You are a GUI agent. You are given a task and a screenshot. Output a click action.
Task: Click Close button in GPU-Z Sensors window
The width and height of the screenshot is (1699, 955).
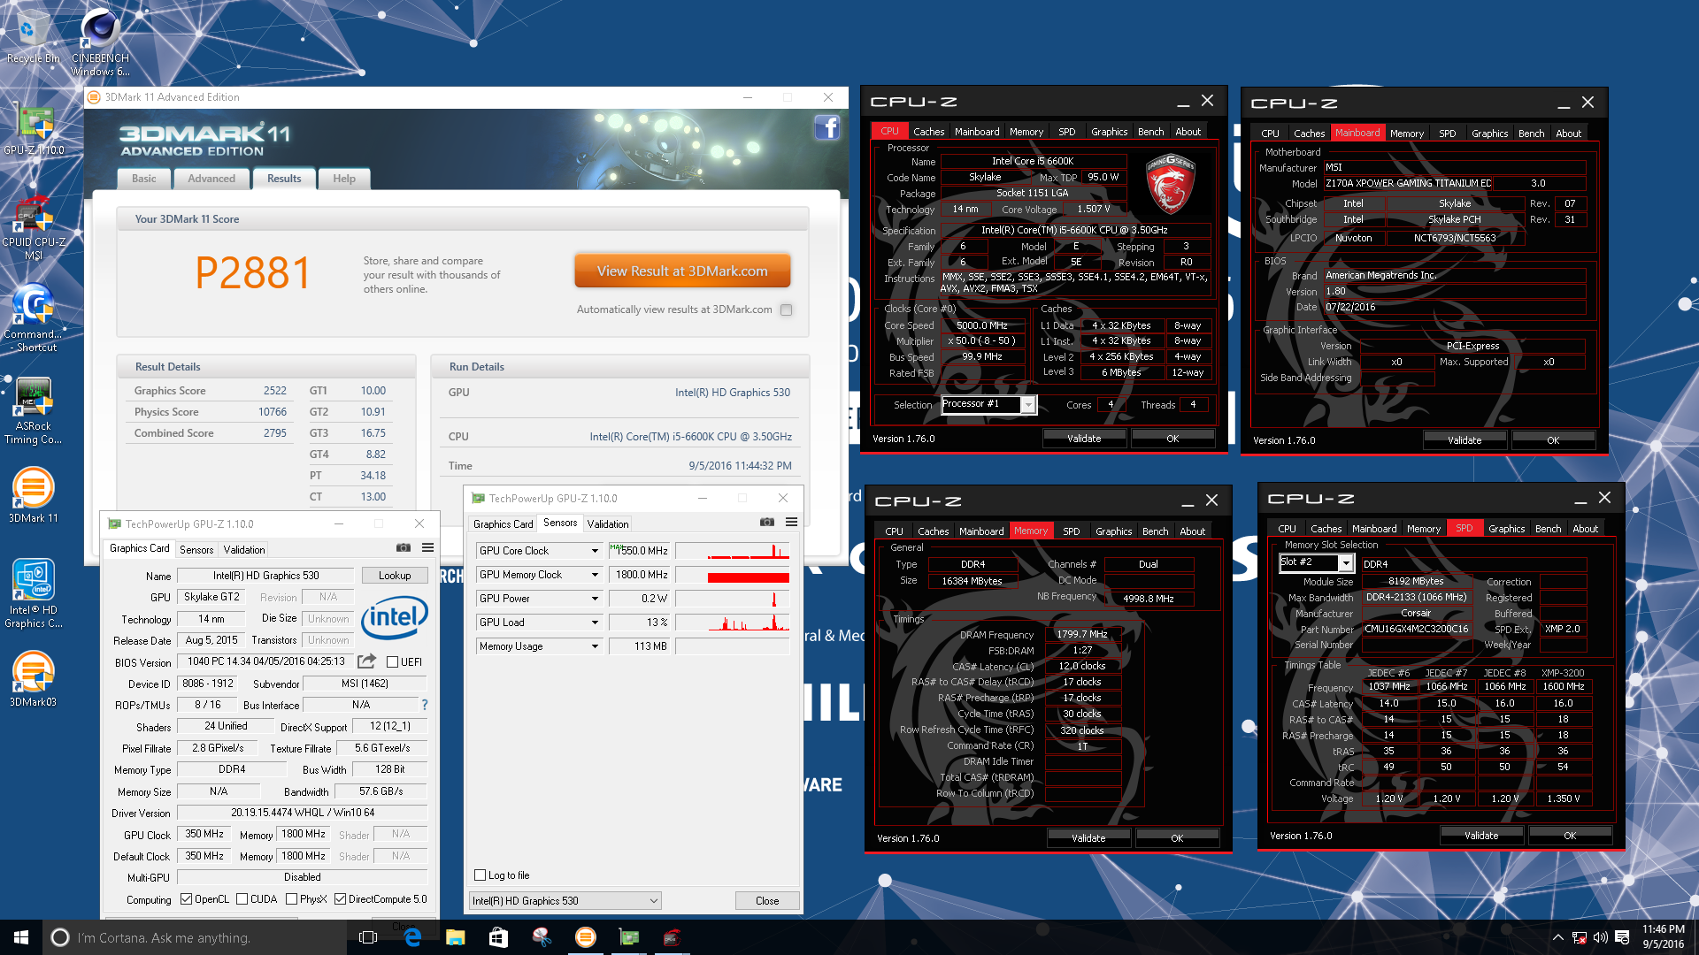pyautogui.click(x=767, y=901)
